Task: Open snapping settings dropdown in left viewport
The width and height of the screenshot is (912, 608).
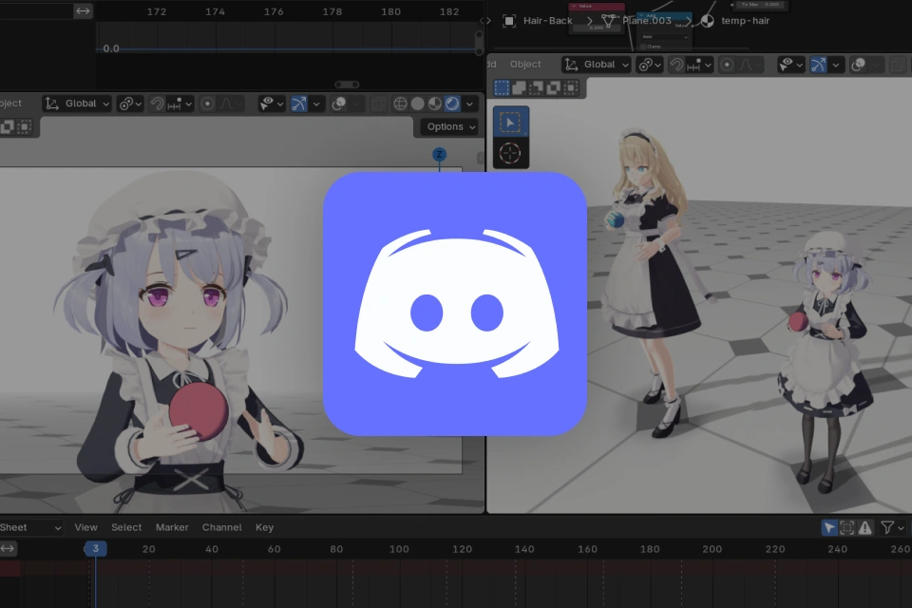Action: point(180,104)
